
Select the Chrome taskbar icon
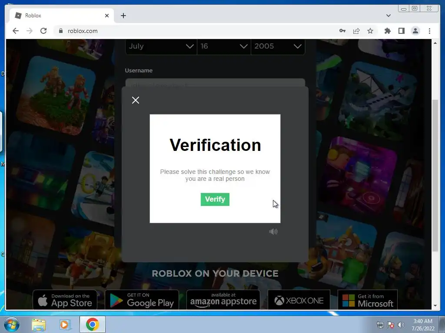[93, 324]
